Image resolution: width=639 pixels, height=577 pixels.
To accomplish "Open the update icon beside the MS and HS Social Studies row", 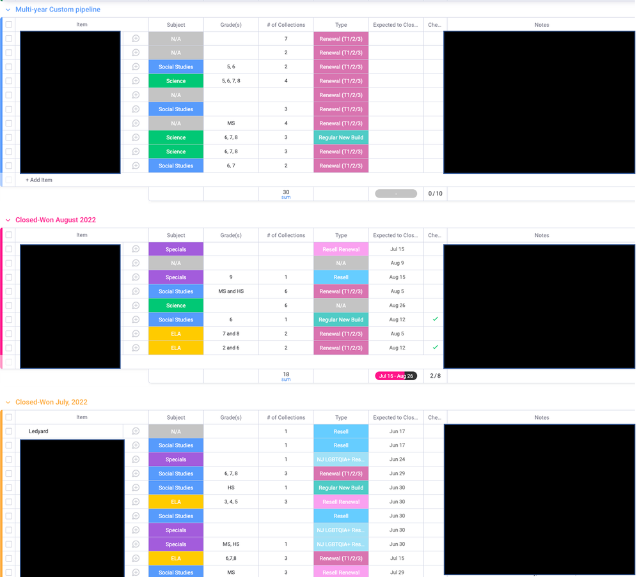I will pos(136,291).
